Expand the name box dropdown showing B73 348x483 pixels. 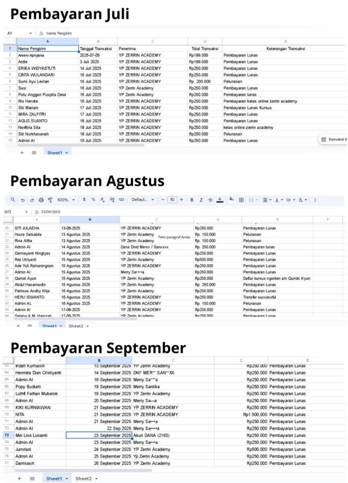pyautogui.click(x=26, y=212)
